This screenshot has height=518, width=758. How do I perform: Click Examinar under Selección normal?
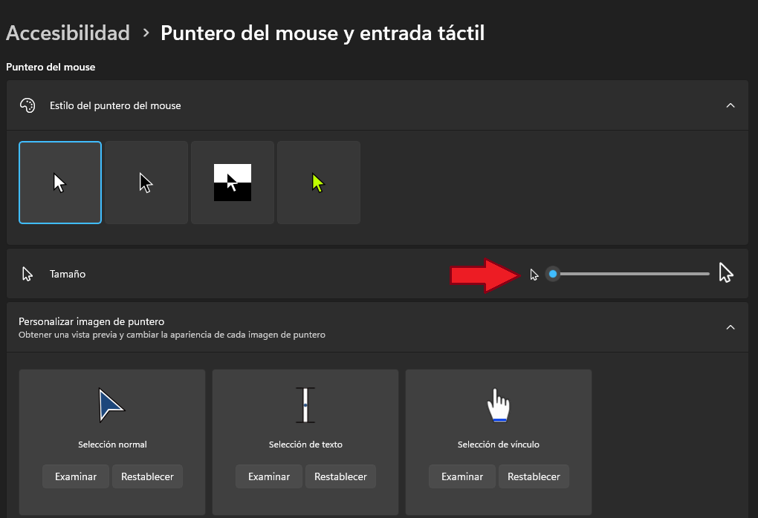pyautogui.click(x=76, y=476)
